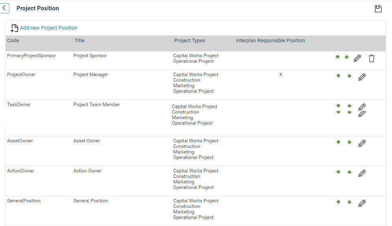Click Add new Project Position link
392x226 pixels.
[x=49, y=28]
